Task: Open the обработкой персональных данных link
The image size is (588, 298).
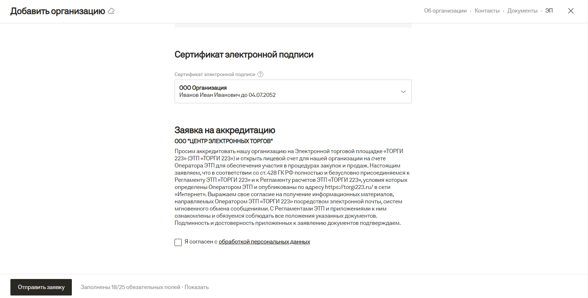Action: 264,242
